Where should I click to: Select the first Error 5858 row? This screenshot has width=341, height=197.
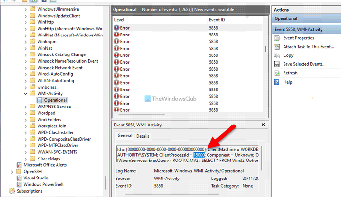[x=188, y=28]
